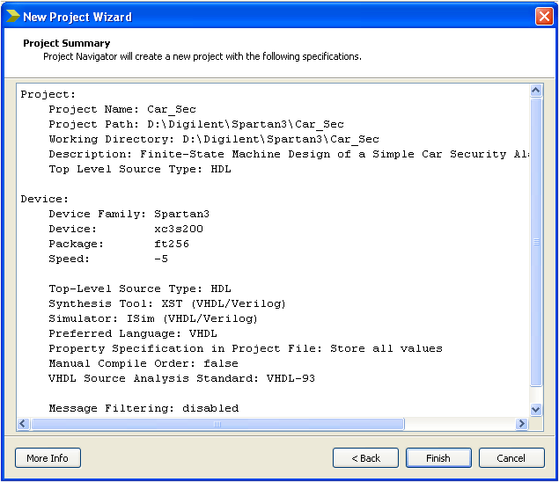Click the Preferred Language: VHDL line
Image resolution: width=559 pixels, height=482 pixels.
[132, 333]
